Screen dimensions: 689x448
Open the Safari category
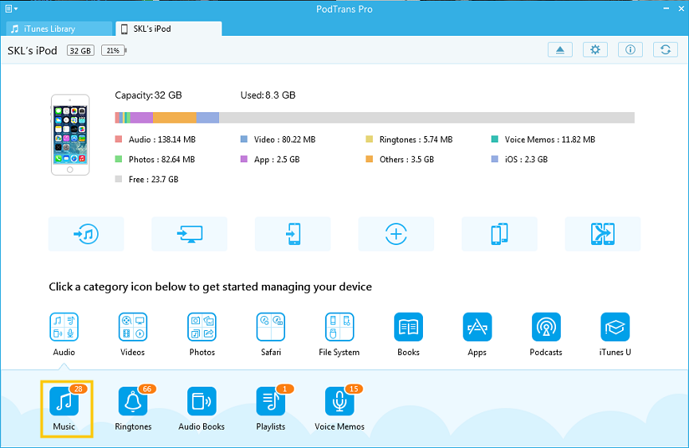tap(271, 327)
